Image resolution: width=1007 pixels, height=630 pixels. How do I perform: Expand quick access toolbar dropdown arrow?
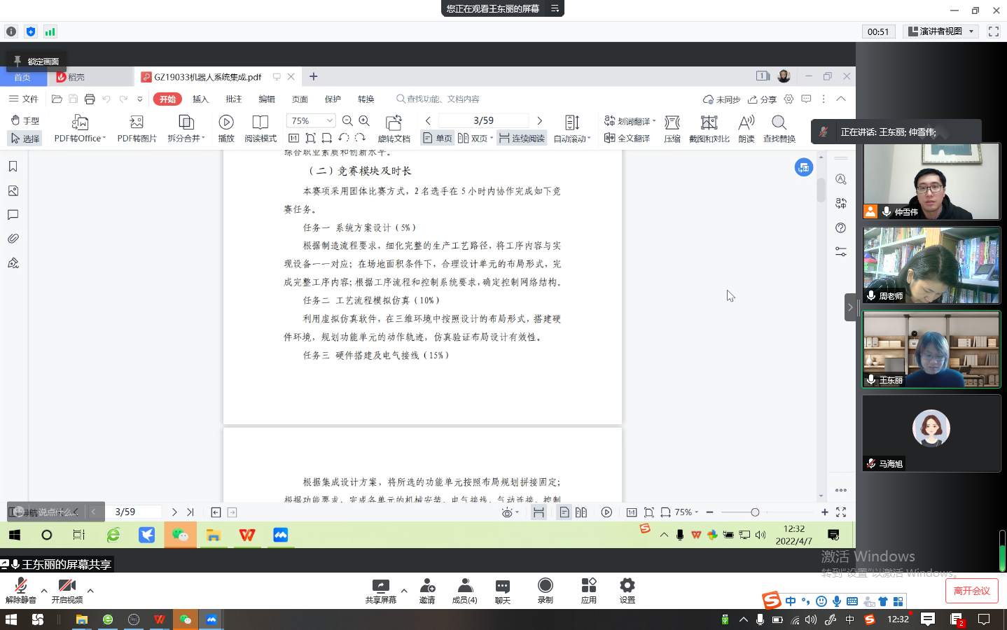(x=140, y=99)
